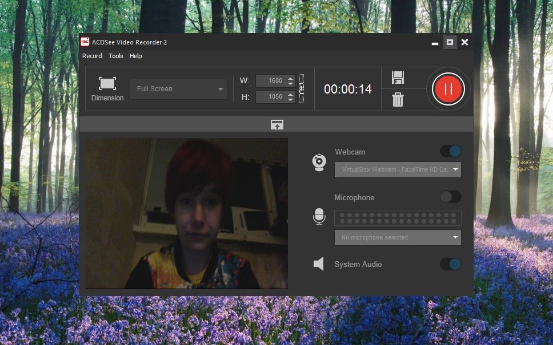Click the Dimension capture area icon
553x345 pixels.
coord(107,84)
